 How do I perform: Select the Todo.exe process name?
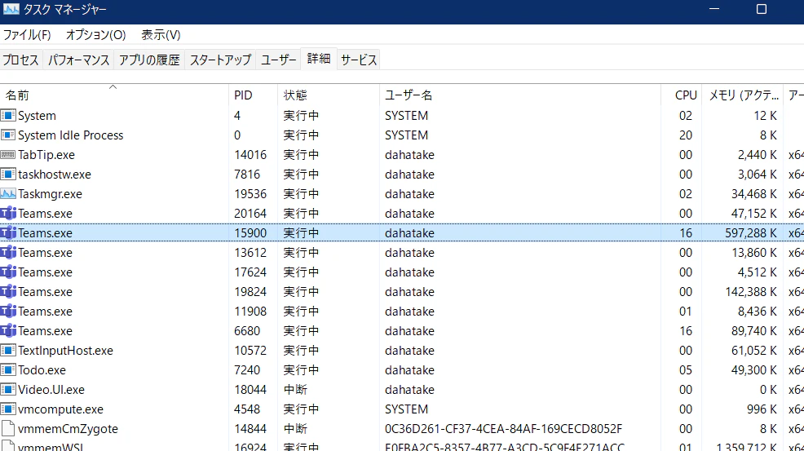pos(42,370)
